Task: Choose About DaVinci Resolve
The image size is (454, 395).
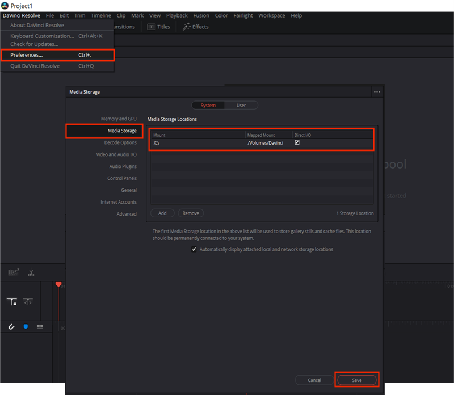Action: (57, 25)
